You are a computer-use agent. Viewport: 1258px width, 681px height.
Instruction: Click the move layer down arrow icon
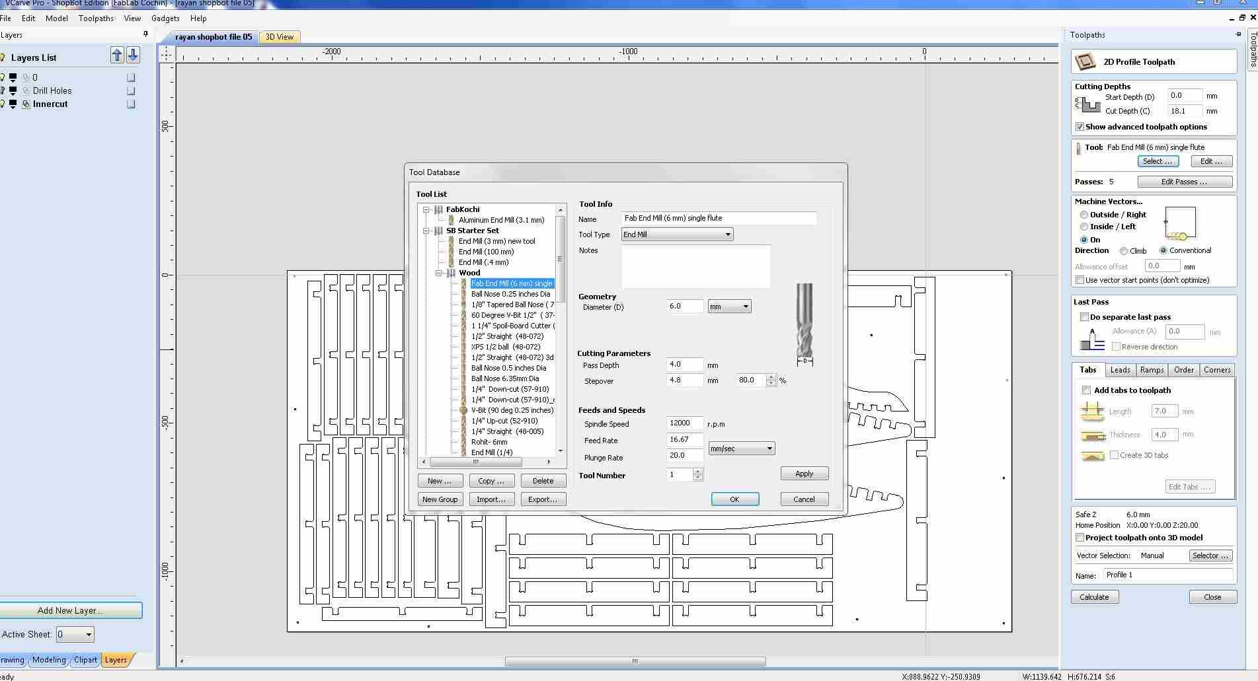point(133,55)
